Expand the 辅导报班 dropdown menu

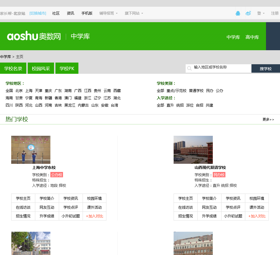click(x=108, y=13)
